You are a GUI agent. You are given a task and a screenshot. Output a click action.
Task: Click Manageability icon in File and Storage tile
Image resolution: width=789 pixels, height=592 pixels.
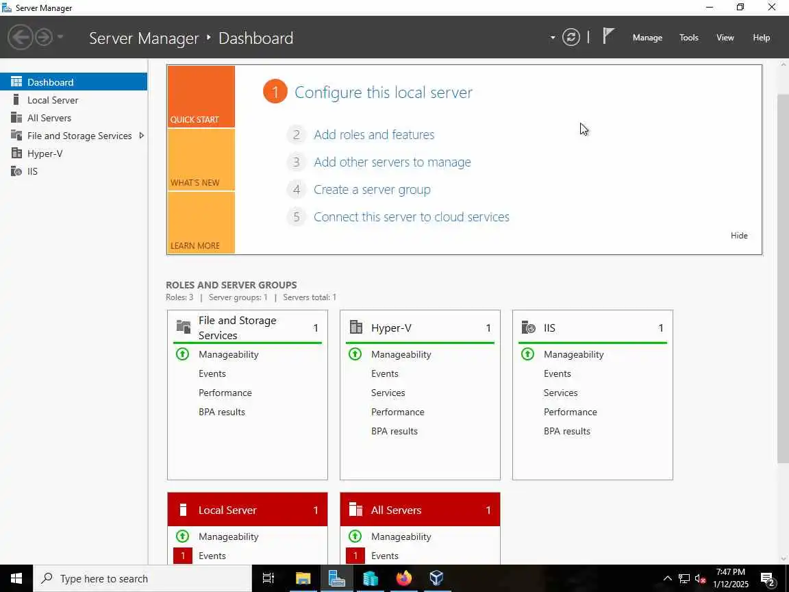[183, 354]
